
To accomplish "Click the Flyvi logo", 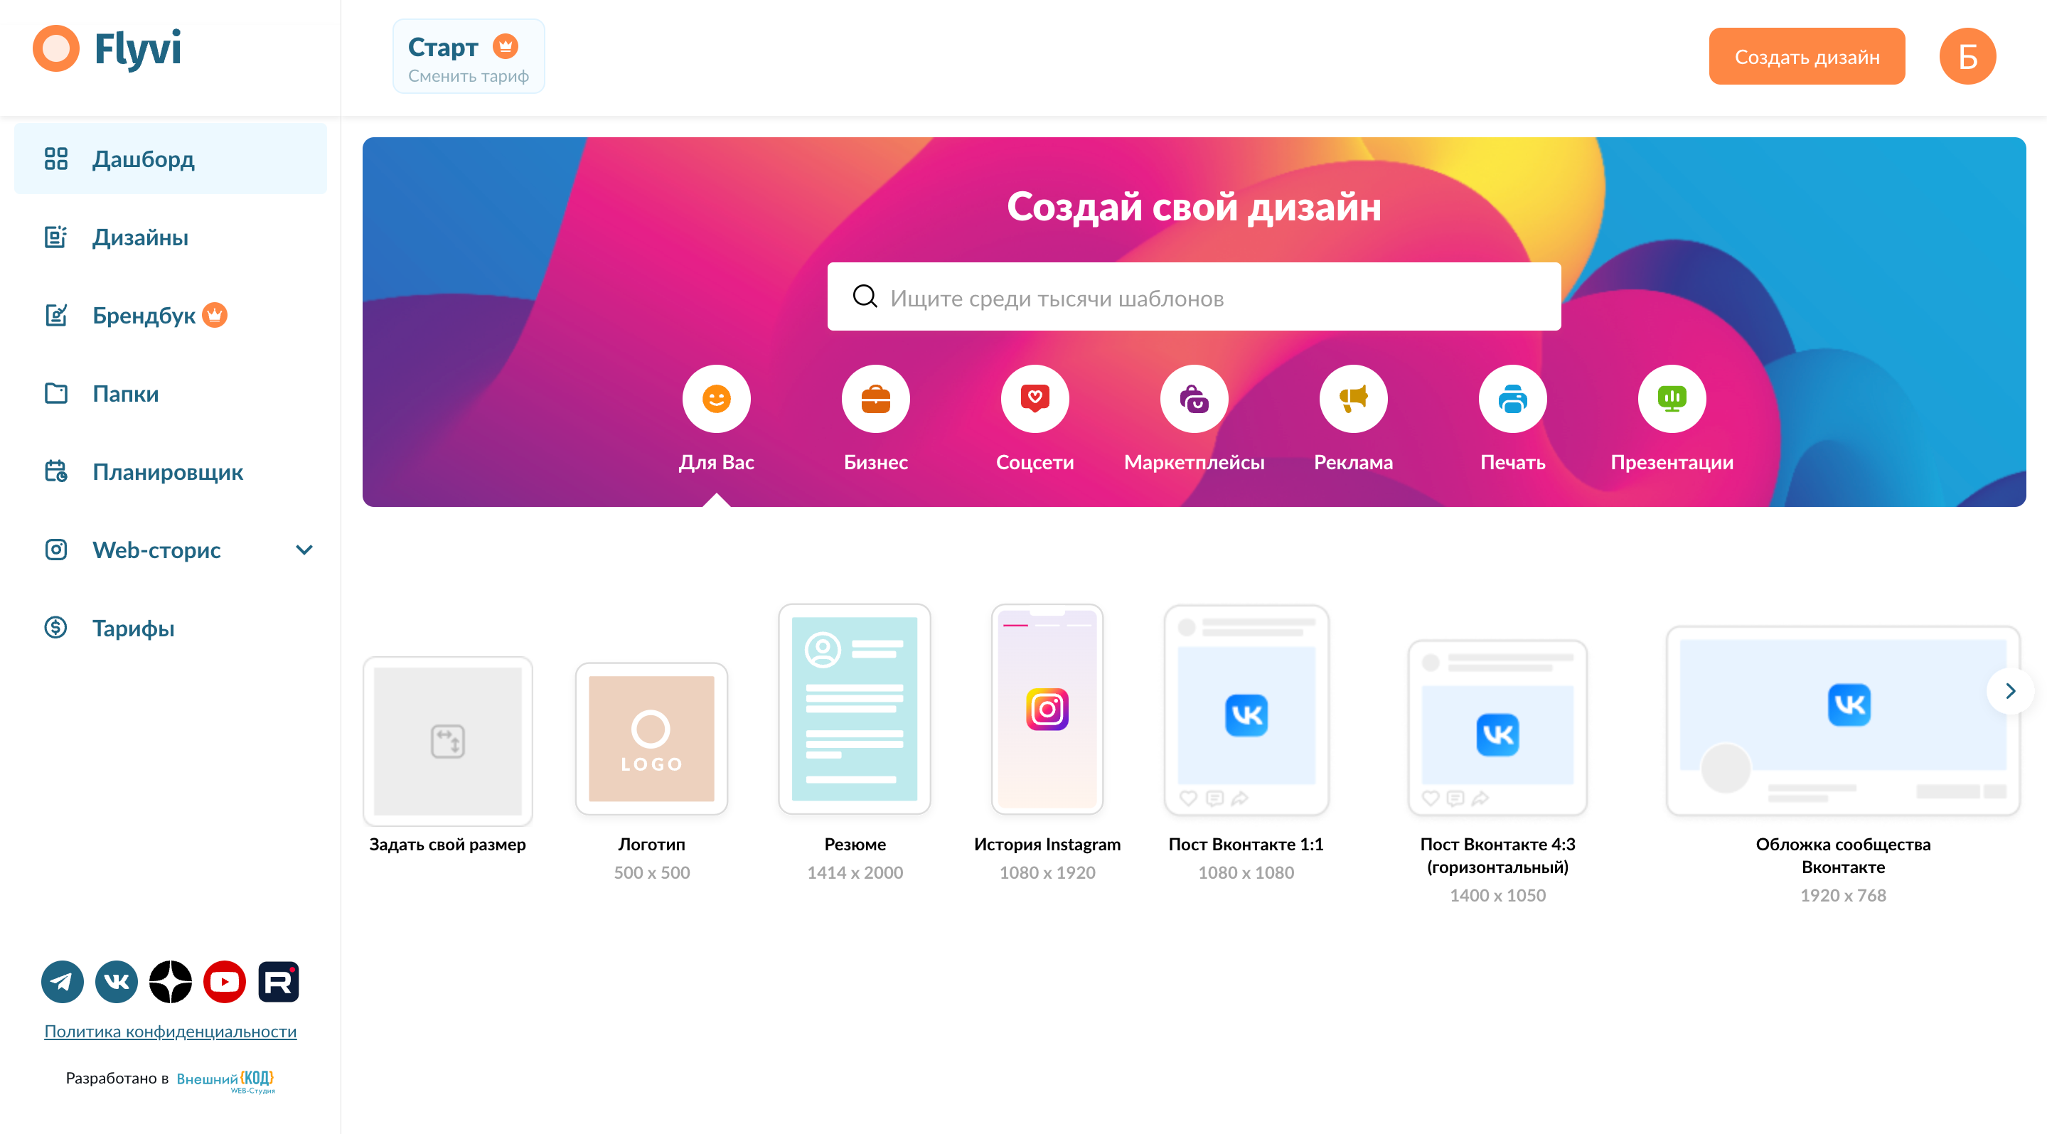I will tap(107, 48).
